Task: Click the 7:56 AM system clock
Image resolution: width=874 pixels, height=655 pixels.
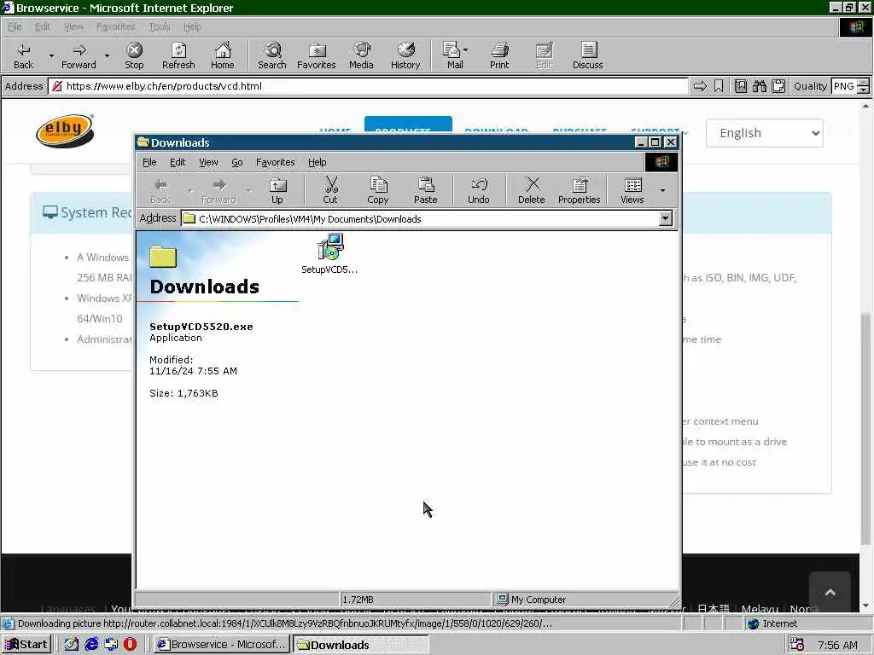Action: click(837, 645)
